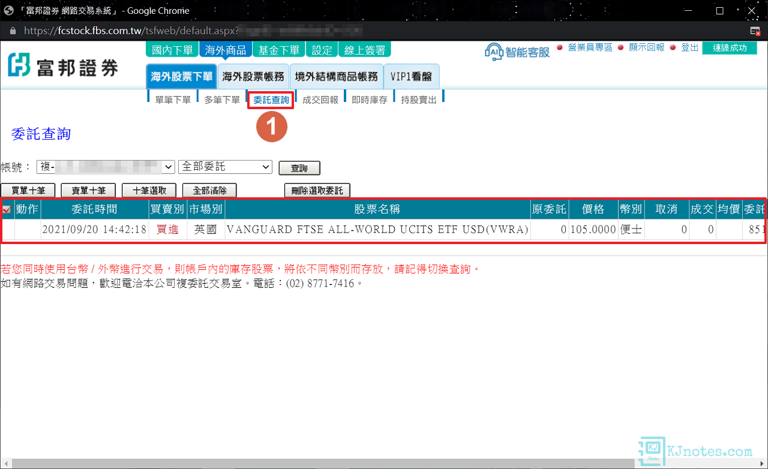
Task: Click the 市場別 column header
Action: pyautogui.click(x=206, y=209)
